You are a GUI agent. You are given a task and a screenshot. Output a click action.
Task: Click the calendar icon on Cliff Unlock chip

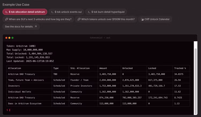point(142,19)
